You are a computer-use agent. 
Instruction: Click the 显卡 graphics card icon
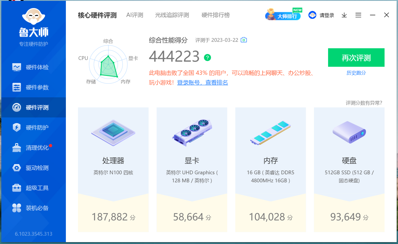click(x=192, y=133)
